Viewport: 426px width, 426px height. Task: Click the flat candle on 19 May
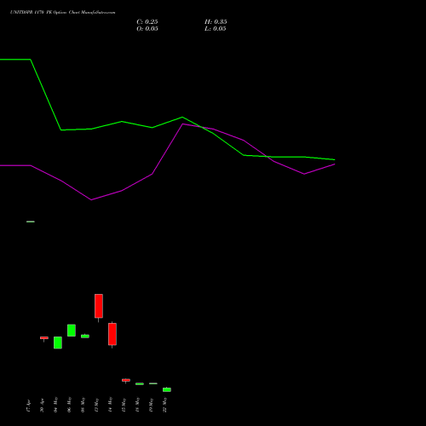point(153,383)
